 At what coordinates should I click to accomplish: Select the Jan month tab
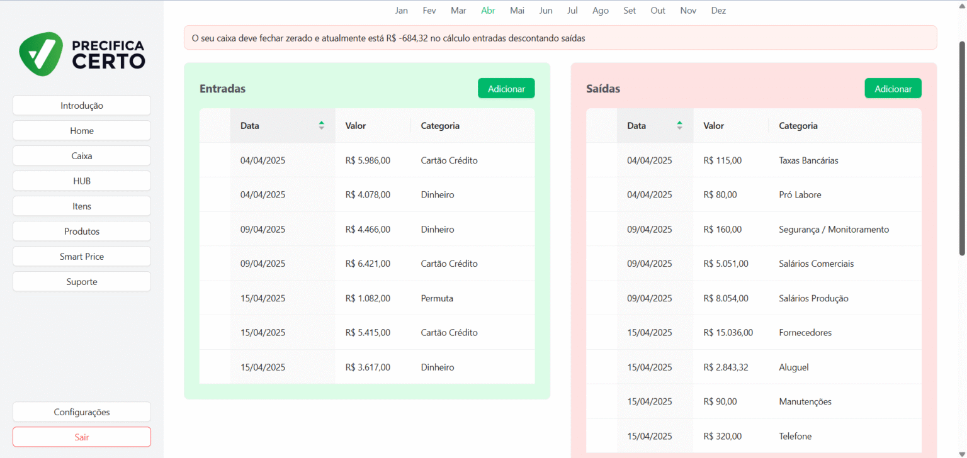(402, 11)
